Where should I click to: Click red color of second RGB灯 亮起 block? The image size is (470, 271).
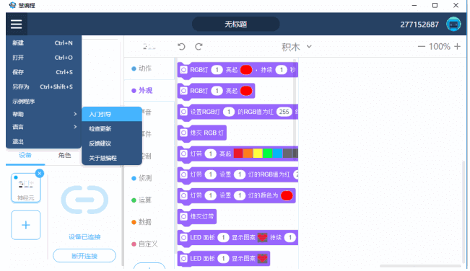coord(246,91)
